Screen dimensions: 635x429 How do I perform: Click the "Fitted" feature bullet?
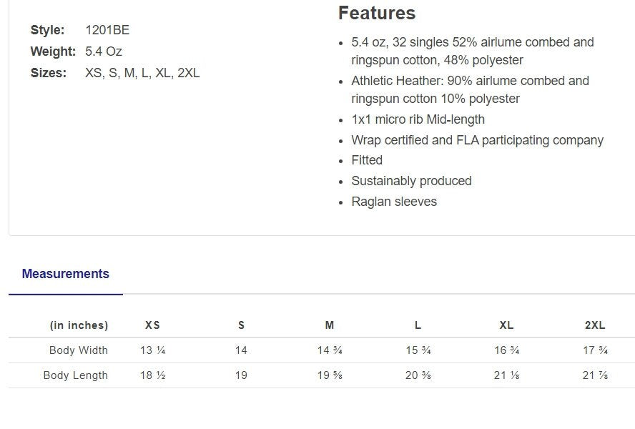(367, 160)
